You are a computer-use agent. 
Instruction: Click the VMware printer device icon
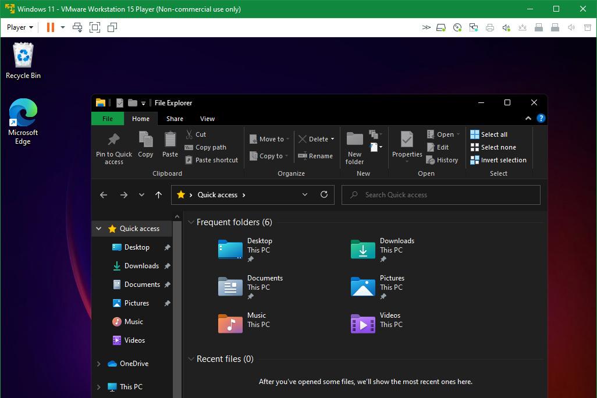click(490, 27)
